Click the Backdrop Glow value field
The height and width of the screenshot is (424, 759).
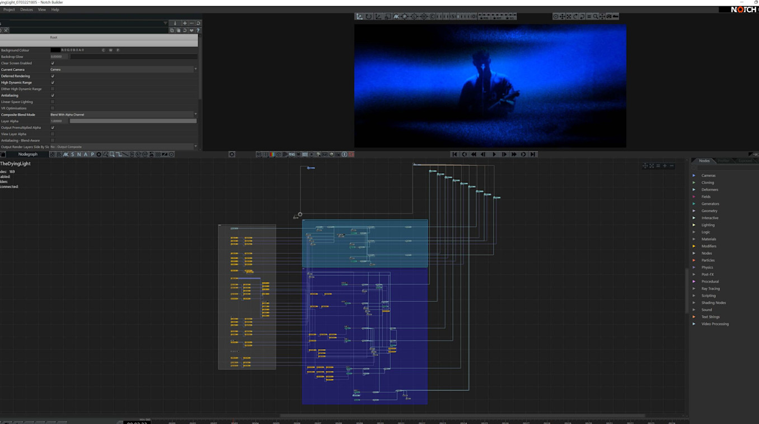(x=59, y=56)
